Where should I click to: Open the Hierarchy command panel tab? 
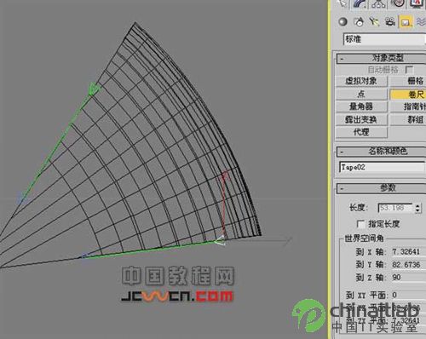click(378, 3)
